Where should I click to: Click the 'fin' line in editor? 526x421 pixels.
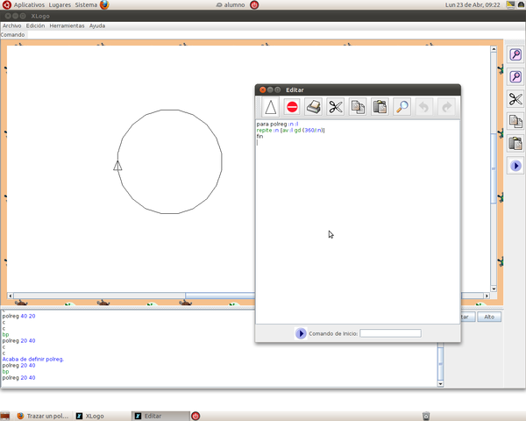coord(259,136)
